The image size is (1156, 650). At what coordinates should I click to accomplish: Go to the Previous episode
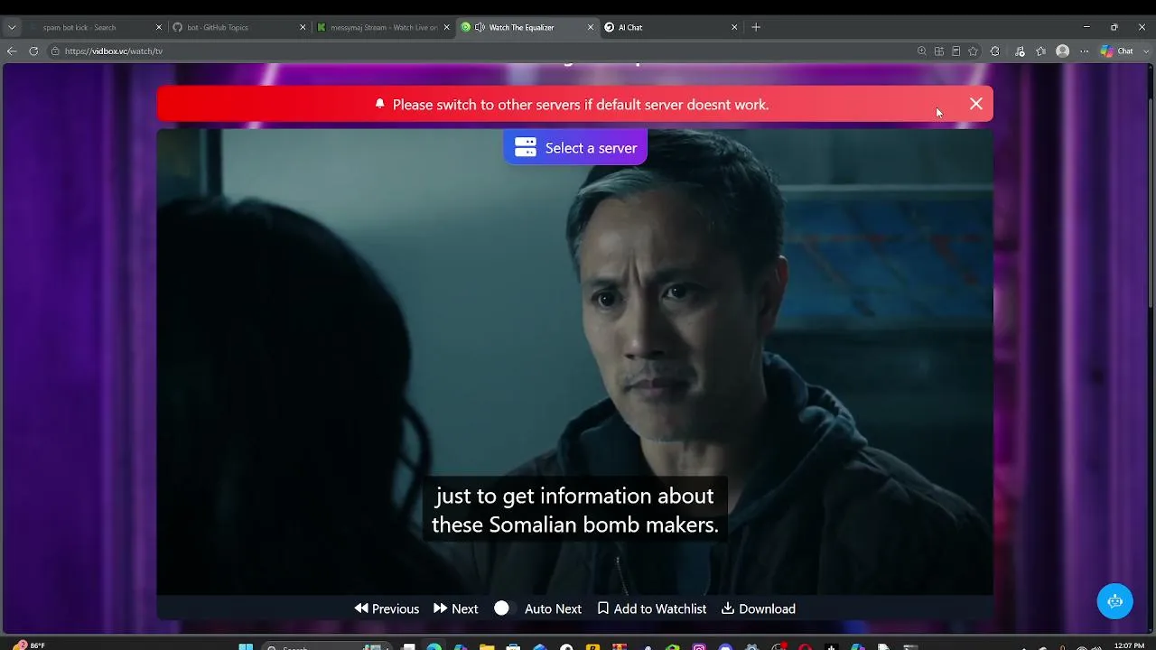(387, 608)
